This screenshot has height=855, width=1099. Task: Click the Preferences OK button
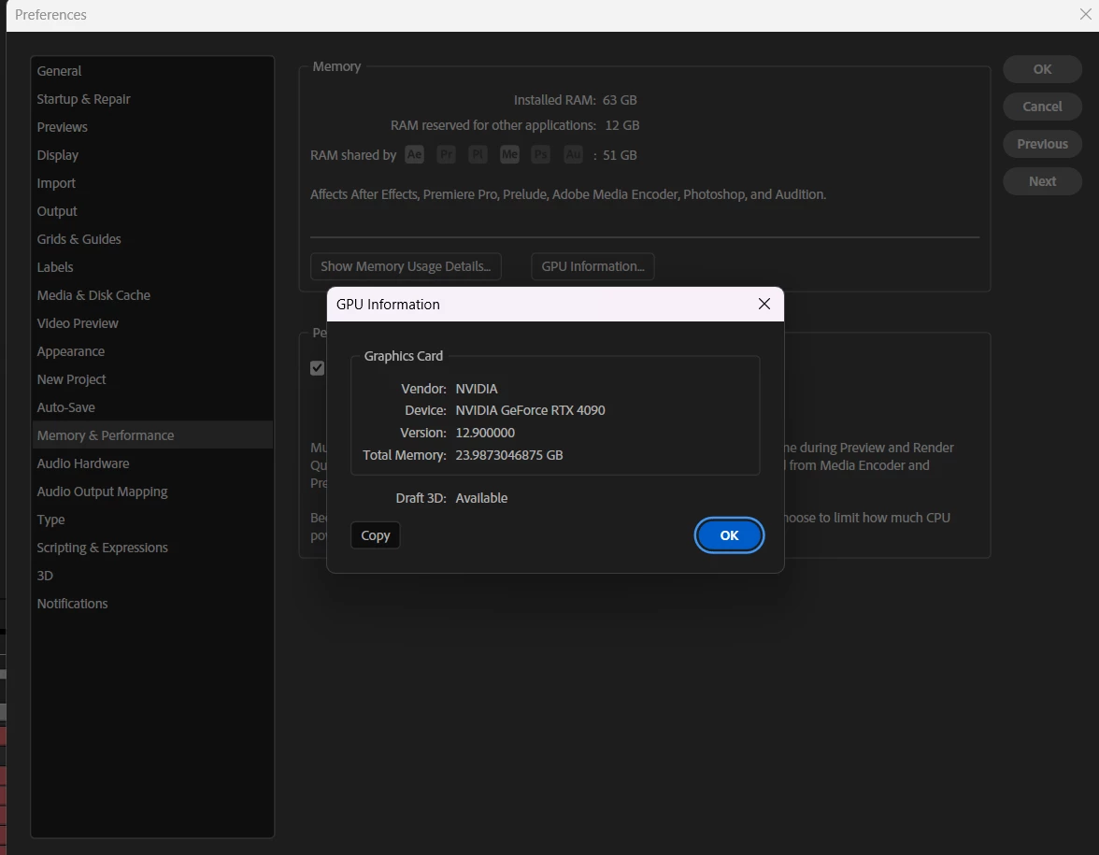[x=1042, y=69]
